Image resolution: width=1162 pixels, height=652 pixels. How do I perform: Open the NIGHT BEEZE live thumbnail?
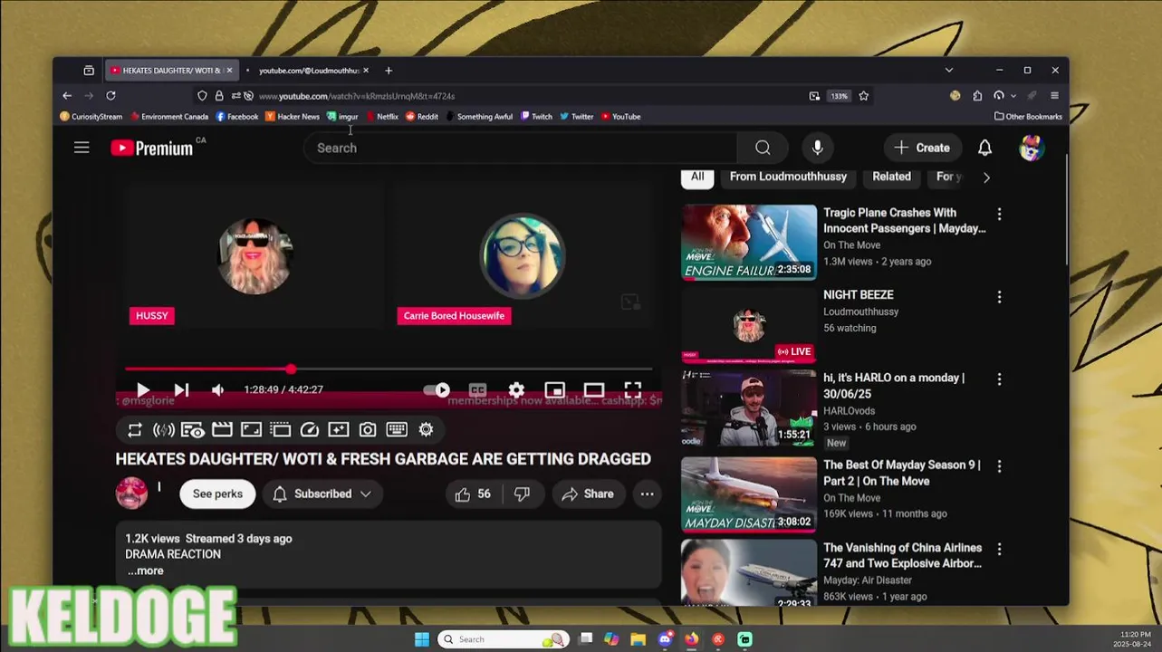click(749, 325)
